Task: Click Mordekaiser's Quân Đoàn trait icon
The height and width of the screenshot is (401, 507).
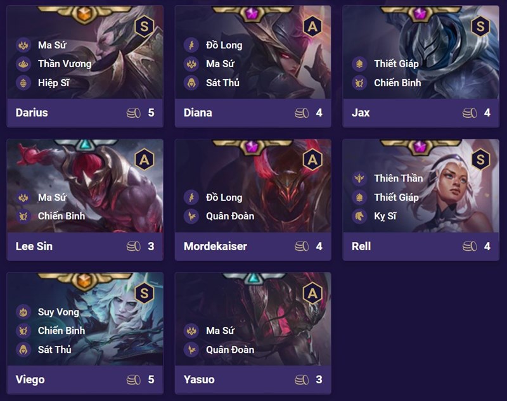Action: [x=191, y=217]
